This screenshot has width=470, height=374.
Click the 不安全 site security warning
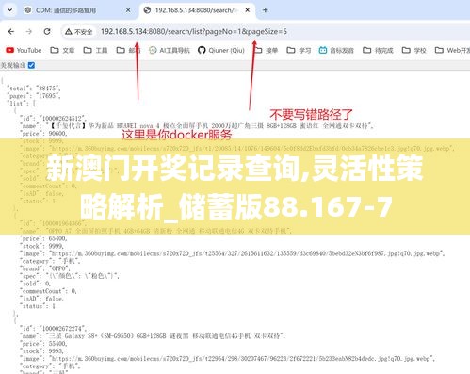[x=78, y=32]
